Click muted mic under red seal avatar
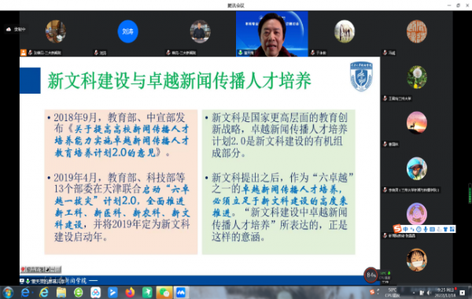Screen dimensions: 472x299 [385, 53]
